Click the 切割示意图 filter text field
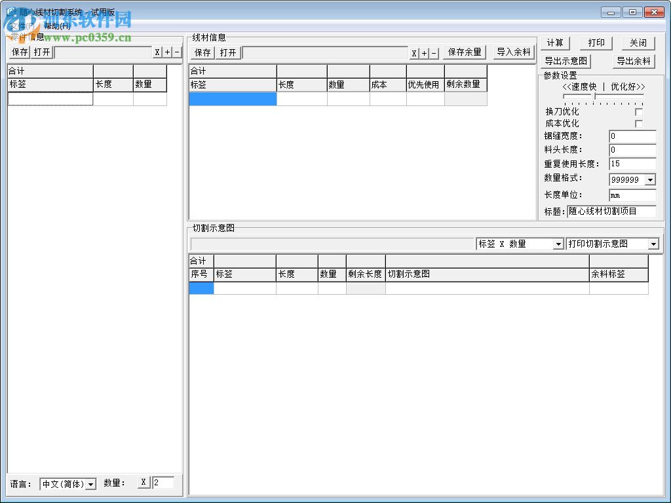 coord(332,244)
